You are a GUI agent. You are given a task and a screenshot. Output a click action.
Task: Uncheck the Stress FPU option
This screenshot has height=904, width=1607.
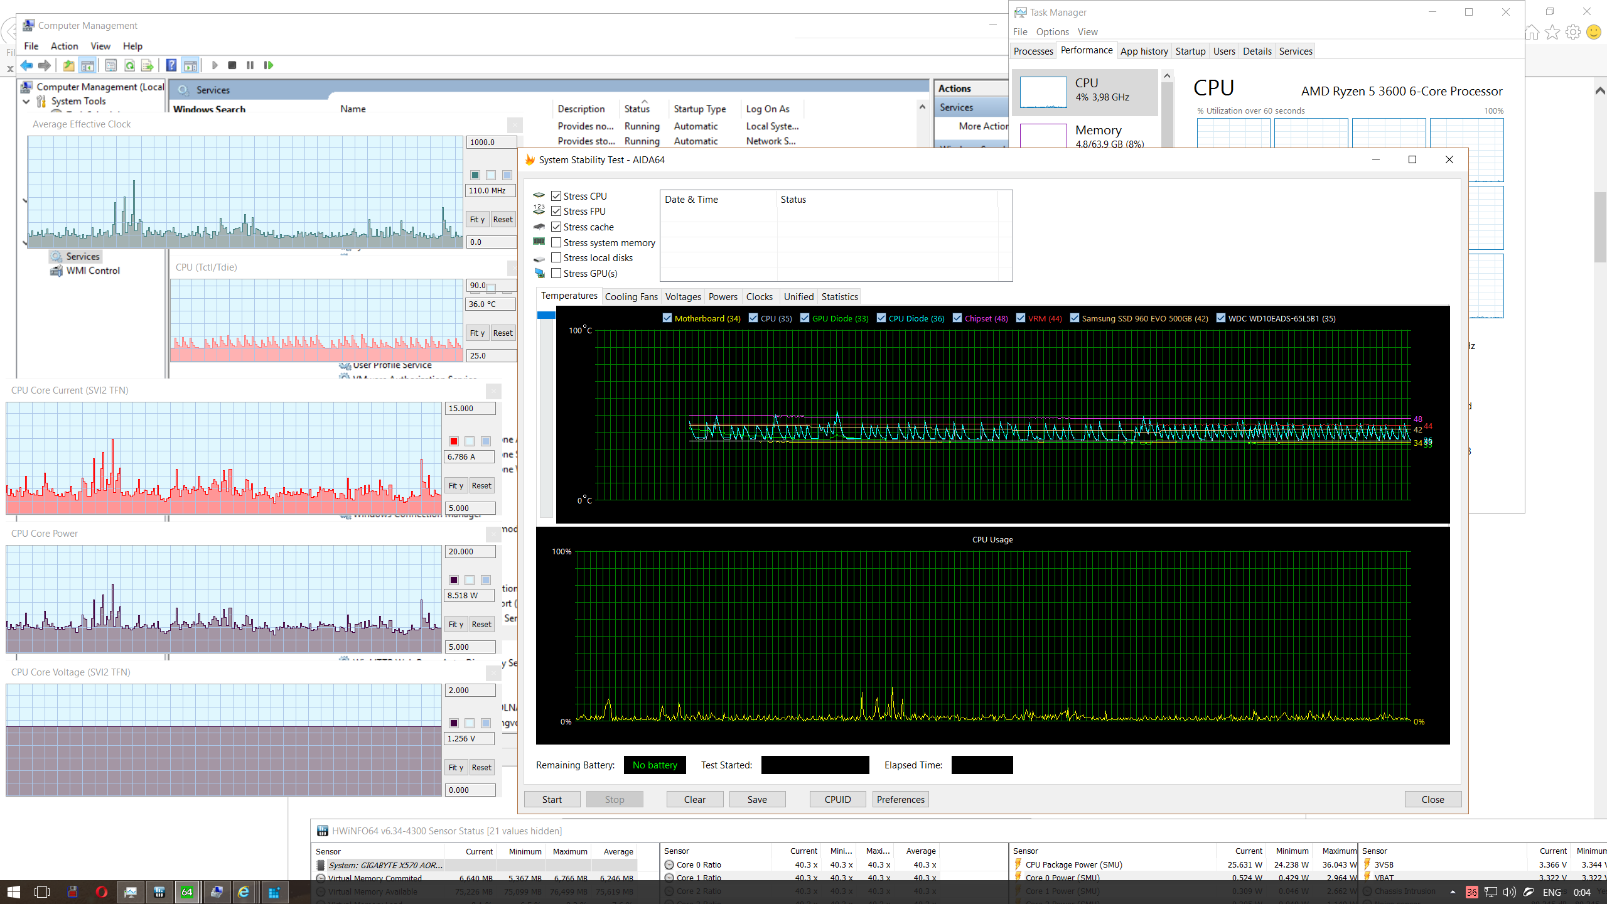[x=556, y=212]
